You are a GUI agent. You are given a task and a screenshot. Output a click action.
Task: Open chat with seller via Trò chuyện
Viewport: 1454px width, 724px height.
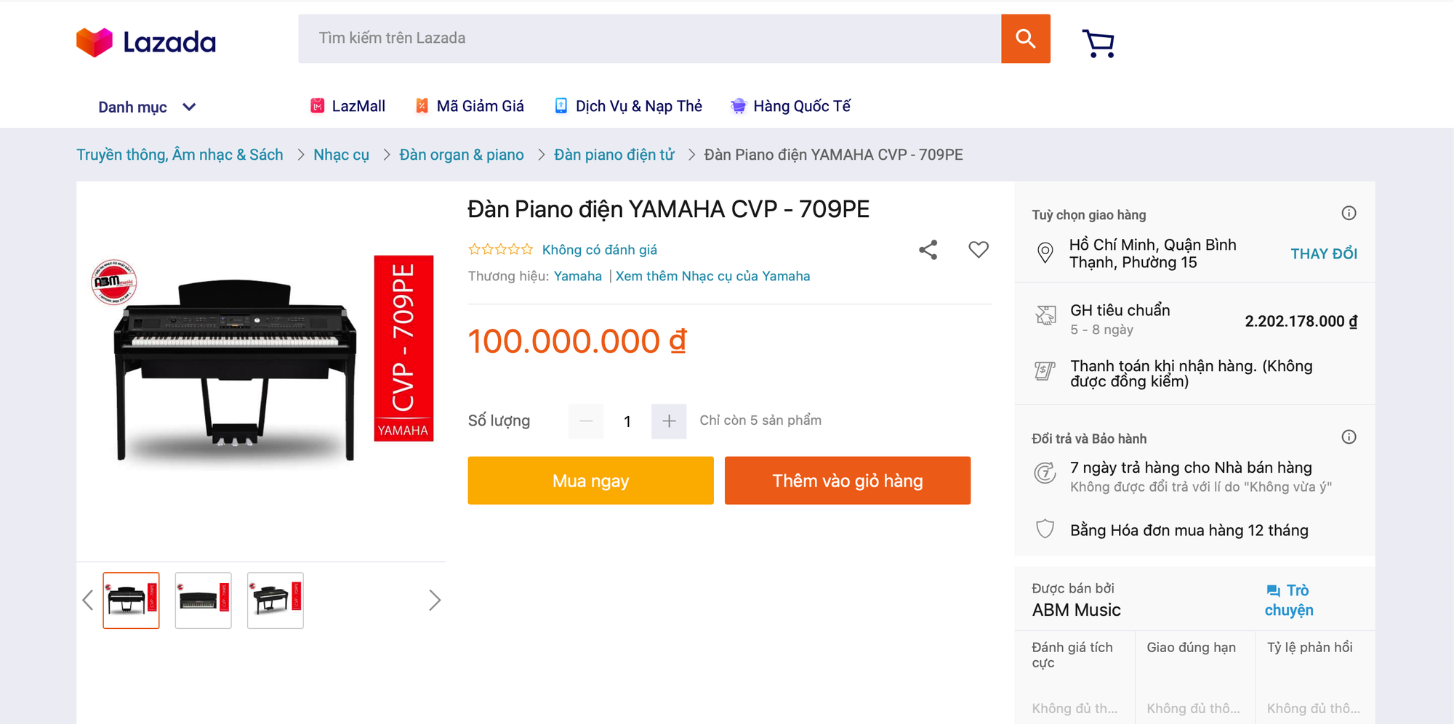coord(1288,600)
